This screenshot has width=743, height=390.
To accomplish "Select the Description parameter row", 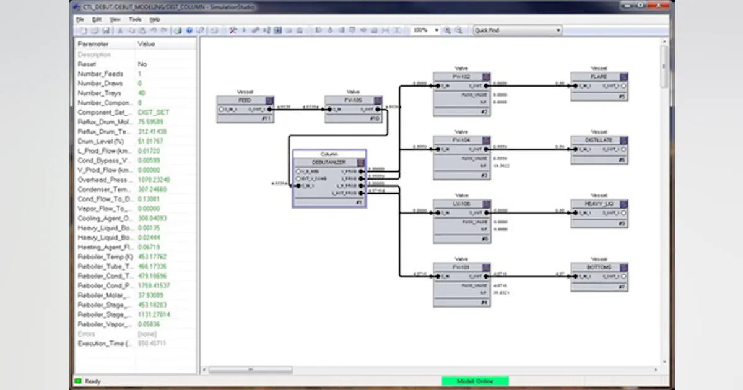I will [135, 54].
